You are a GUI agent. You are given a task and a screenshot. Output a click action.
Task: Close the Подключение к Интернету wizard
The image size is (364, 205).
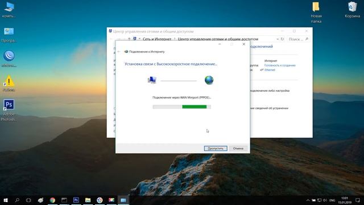(x=244, y=44)
